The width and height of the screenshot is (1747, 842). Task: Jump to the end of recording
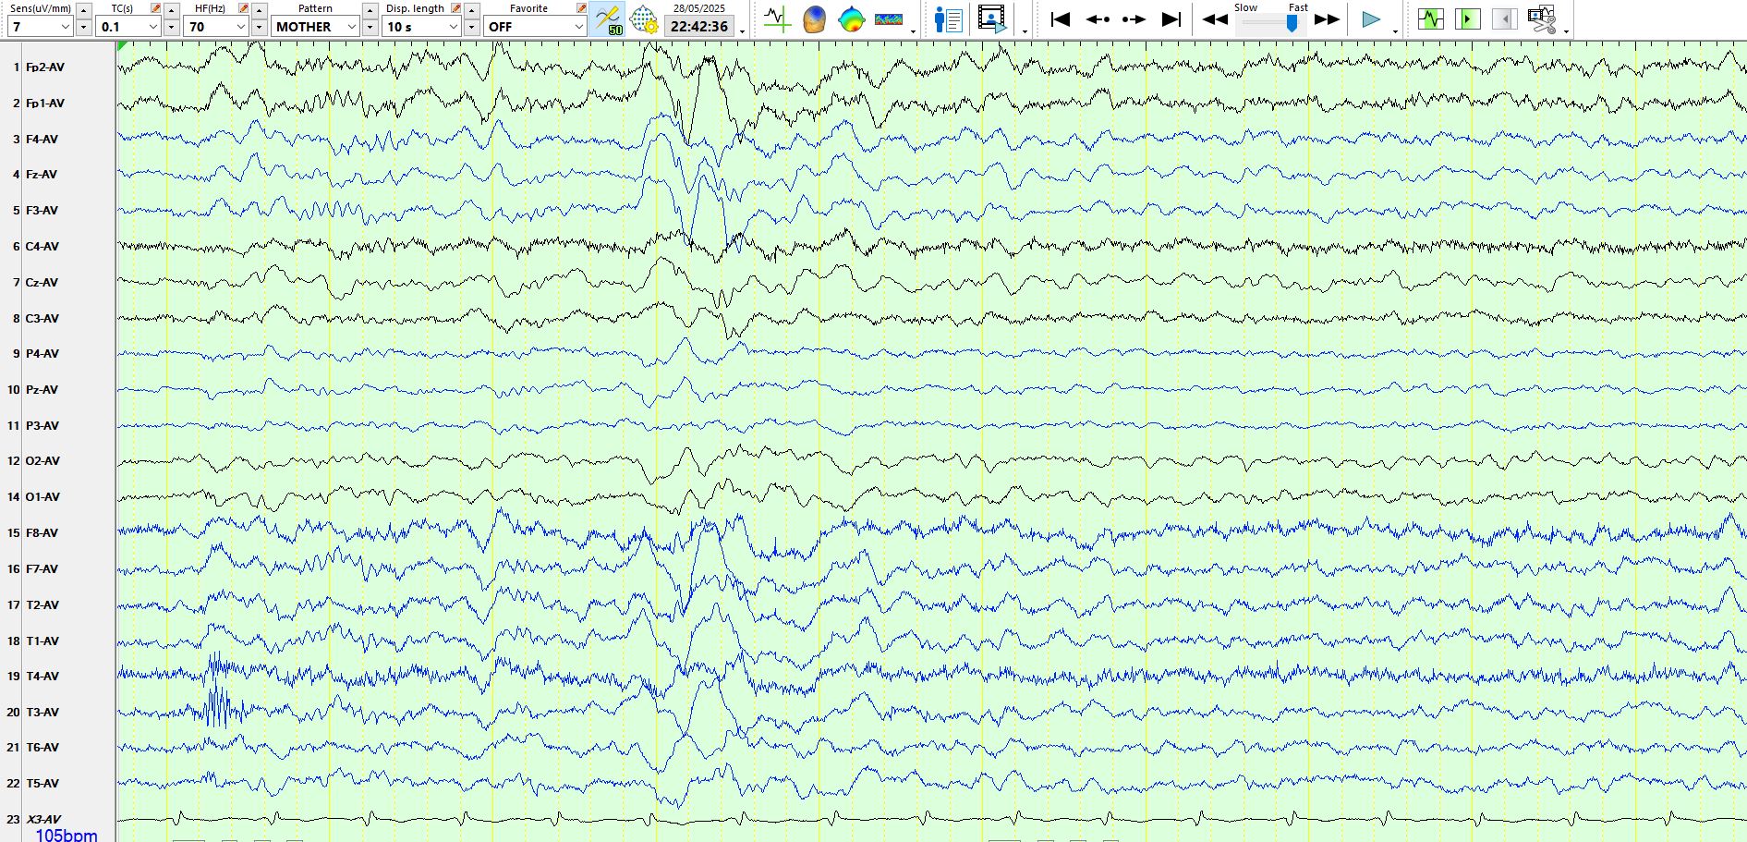click(1171, 18)
